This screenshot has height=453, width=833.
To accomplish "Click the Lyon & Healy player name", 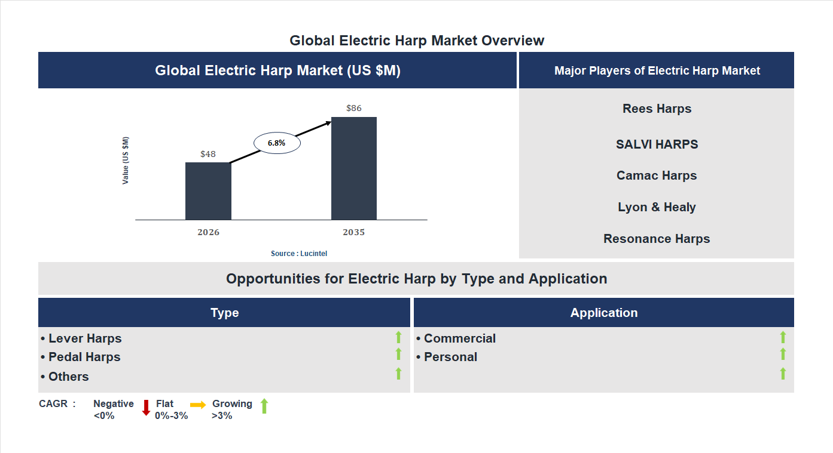I will point(657,207).
